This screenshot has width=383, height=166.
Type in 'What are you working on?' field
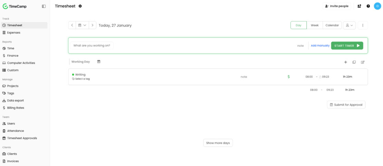point(92,46)
